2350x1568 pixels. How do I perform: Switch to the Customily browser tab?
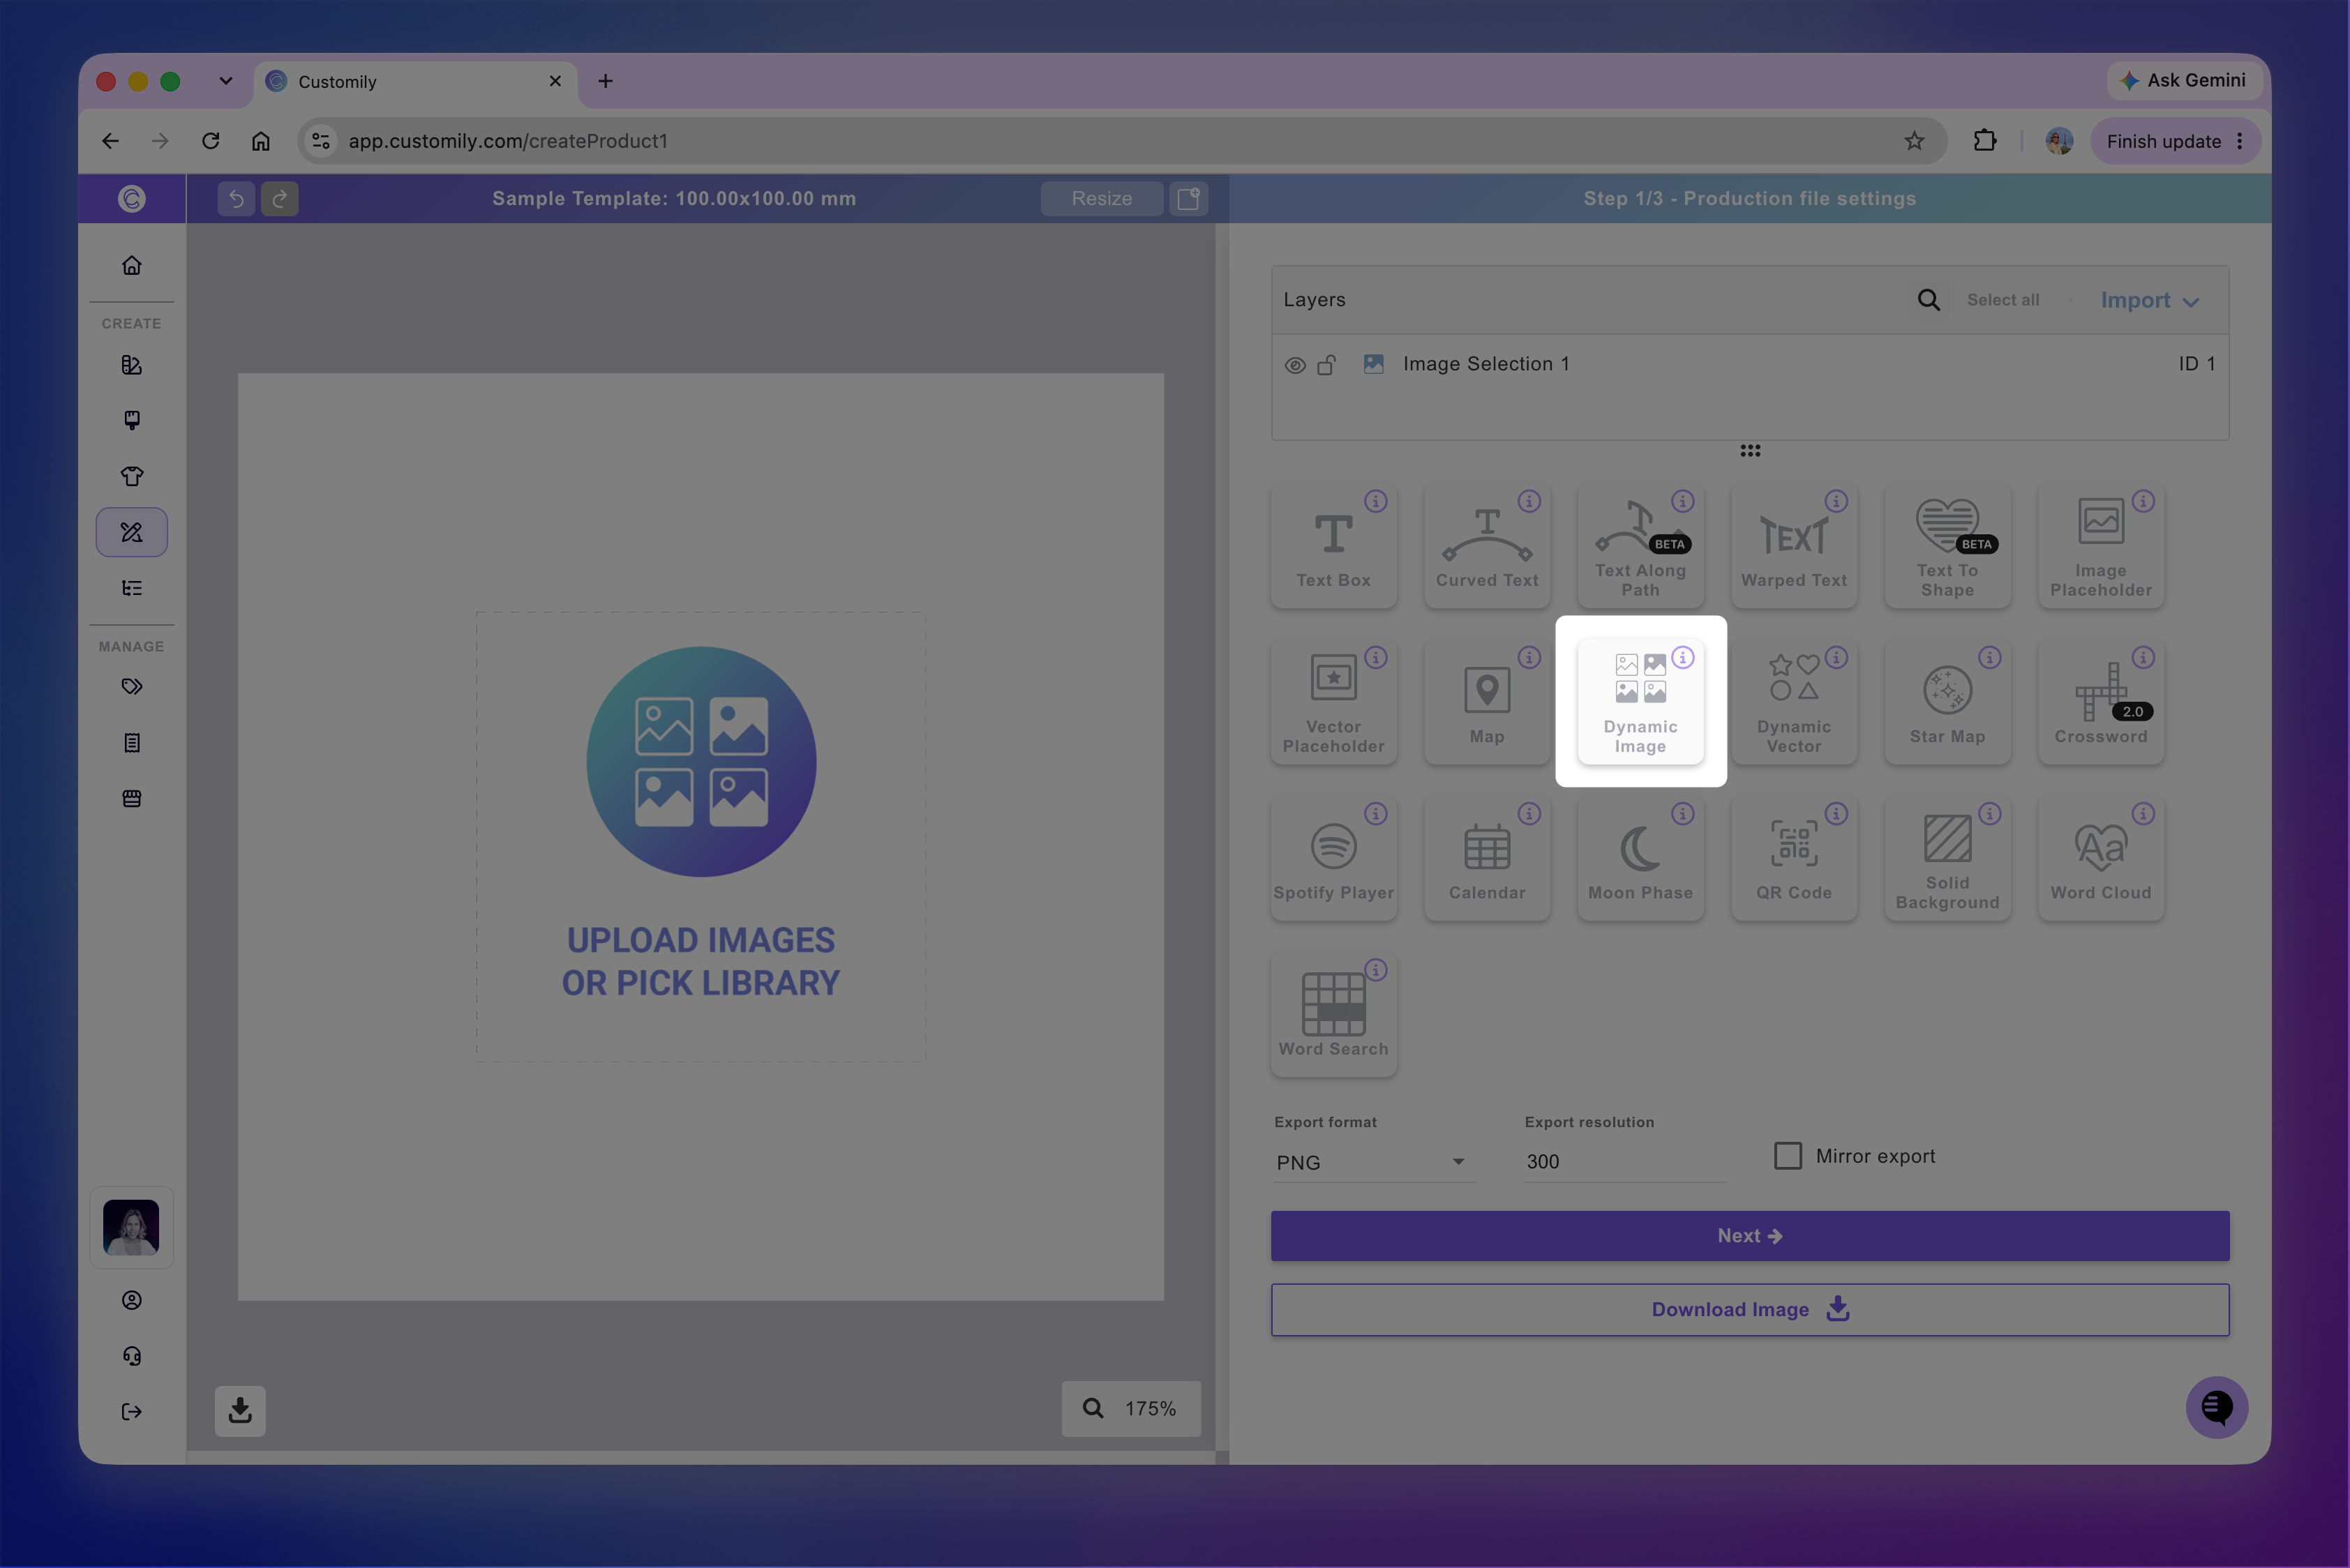(415, 82)
